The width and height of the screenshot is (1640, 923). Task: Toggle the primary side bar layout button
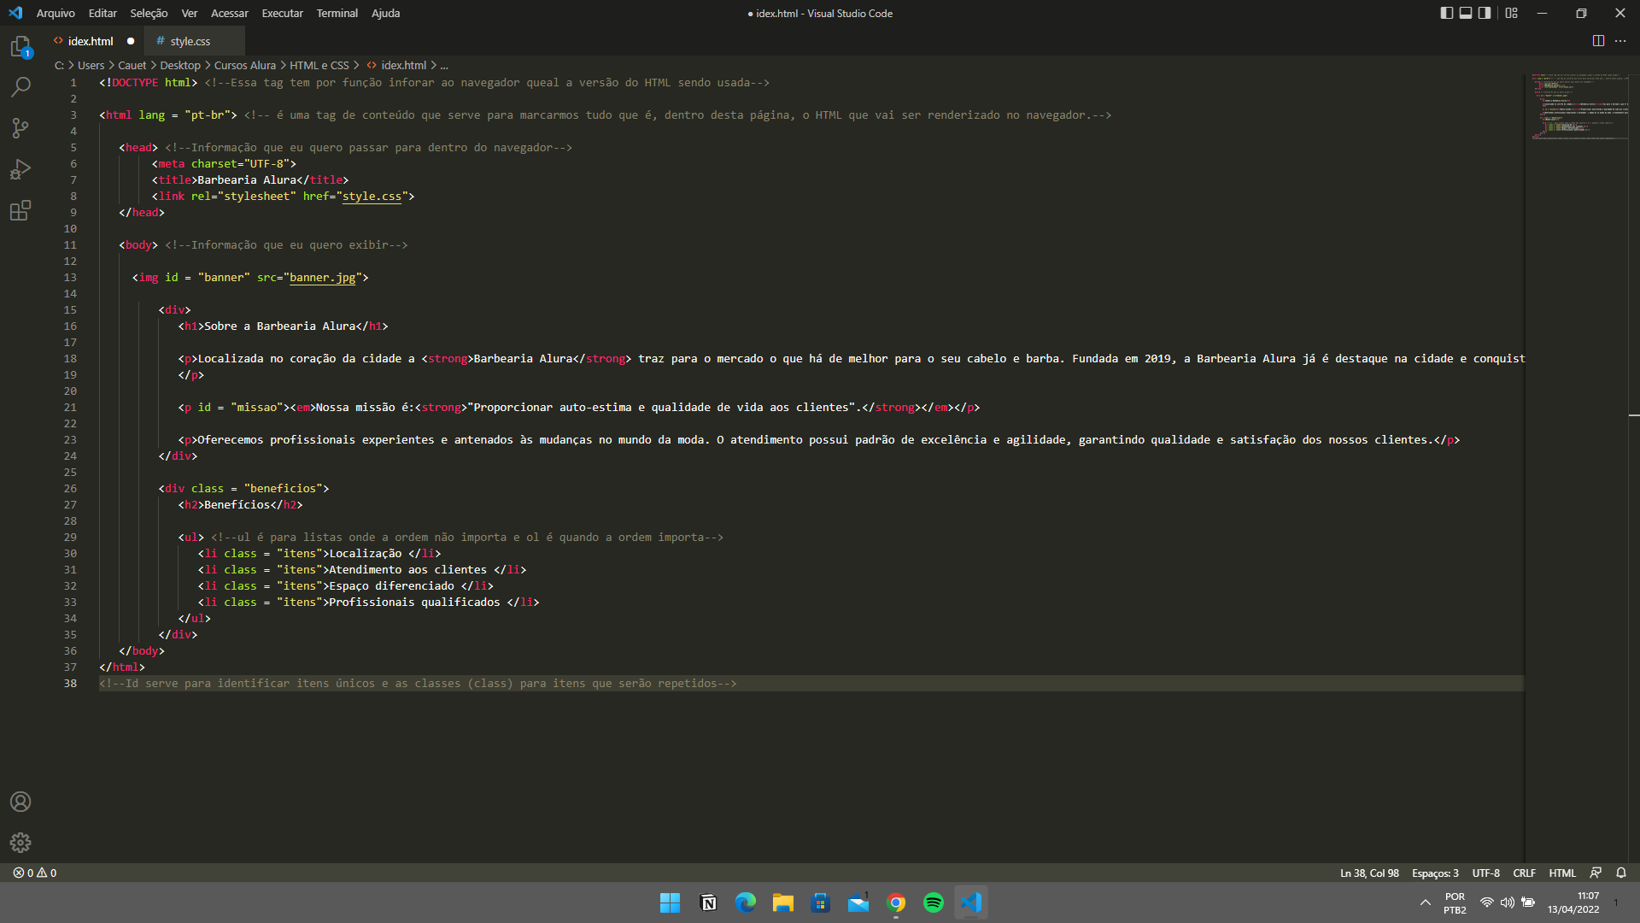click(1446, 13)
